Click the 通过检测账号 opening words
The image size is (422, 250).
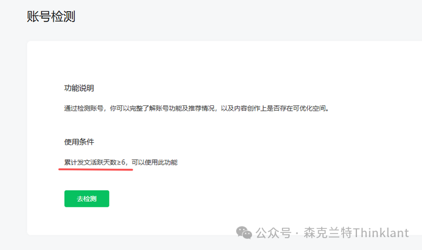[84, 108]
